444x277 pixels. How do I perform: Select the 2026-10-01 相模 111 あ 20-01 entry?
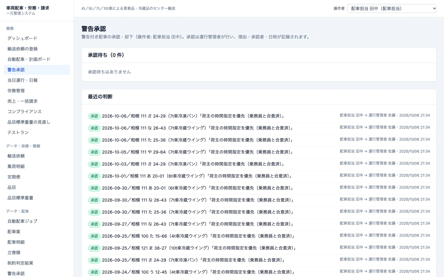pyautogui.click(x=259, y=176)
